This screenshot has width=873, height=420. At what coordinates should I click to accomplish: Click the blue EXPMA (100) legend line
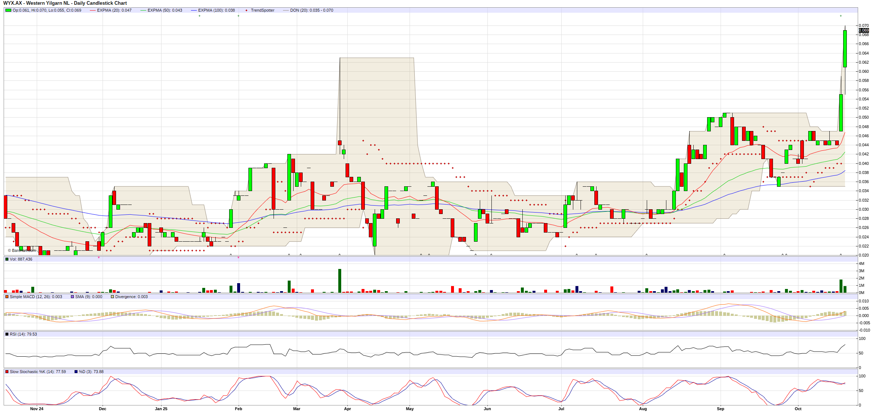click(194, 10)
